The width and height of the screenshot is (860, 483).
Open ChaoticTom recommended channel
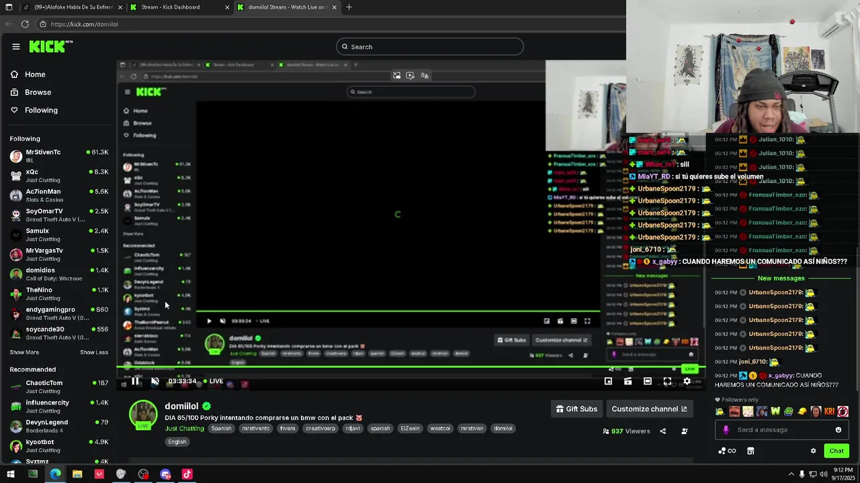pyautogui.click(x=59, y=386)
